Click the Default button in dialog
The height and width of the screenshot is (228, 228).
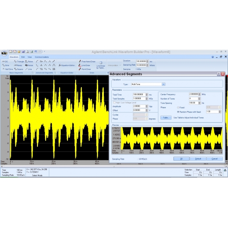(x=198, y=159)
